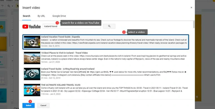
Task: Play Ultimate Iceland Travel Vlog thumbnail
Action: click(x=32, y=90)
